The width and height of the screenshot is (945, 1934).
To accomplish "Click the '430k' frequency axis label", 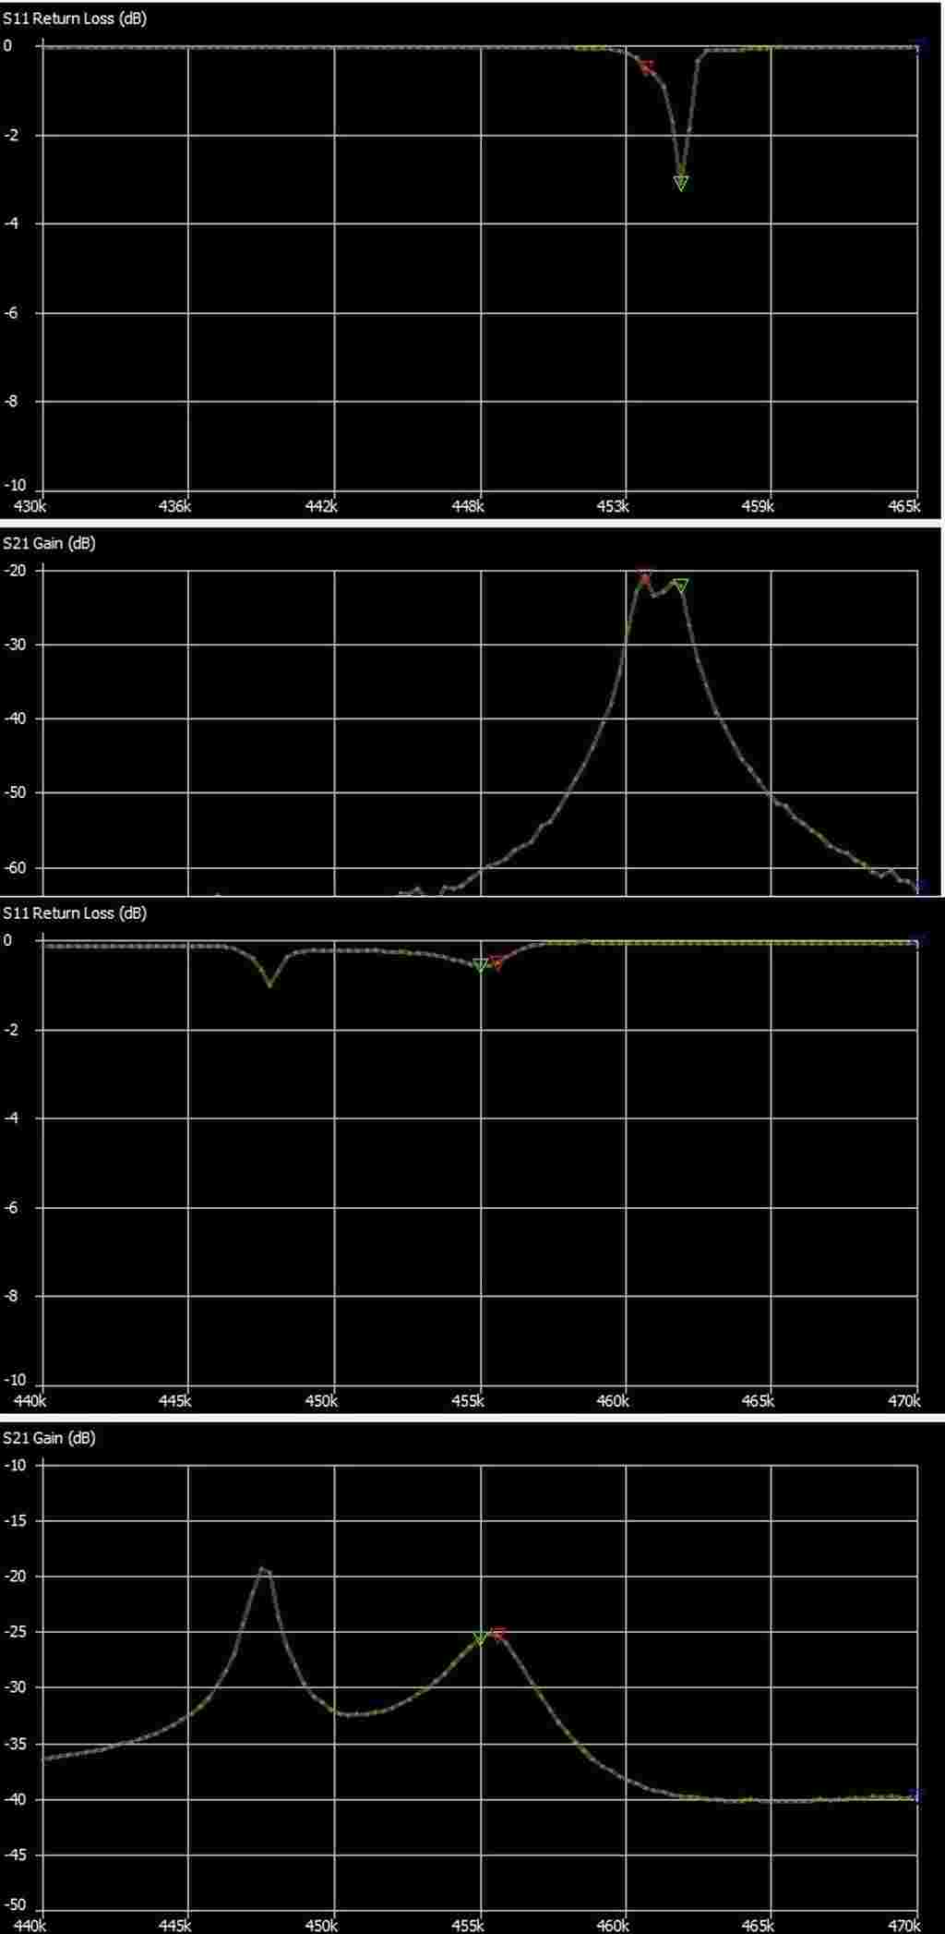I will coord(30,506).
